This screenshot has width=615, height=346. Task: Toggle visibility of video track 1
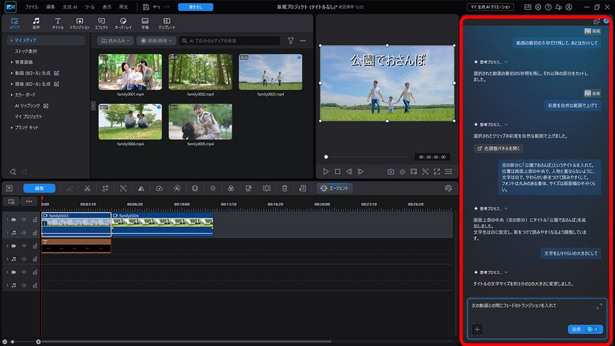click(x=24, y=220)
